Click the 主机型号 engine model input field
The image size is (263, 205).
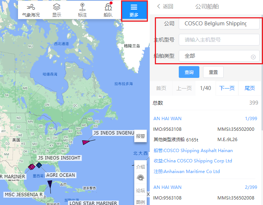click(x=219, y=40)
